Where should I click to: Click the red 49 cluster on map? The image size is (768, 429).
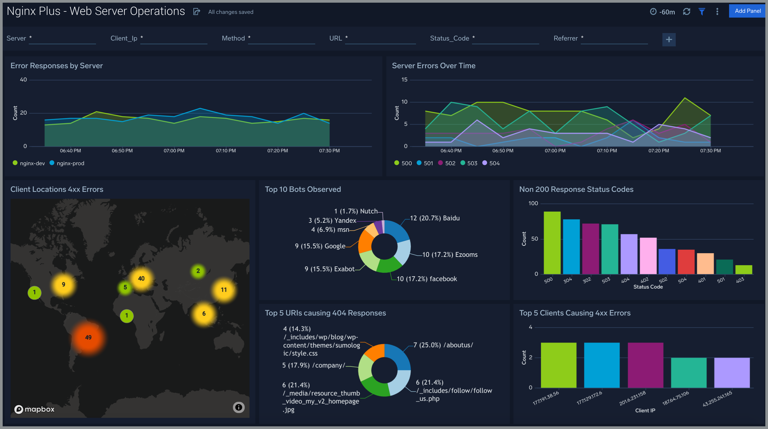pos(88,338)
